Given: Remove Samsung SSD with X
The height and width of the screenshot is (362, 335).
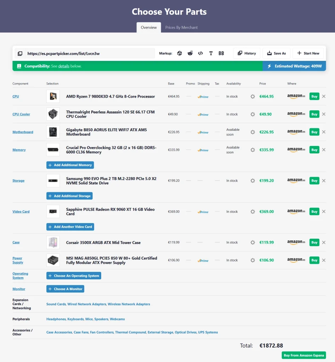Looking at the screenshot, I should [324, 181].
